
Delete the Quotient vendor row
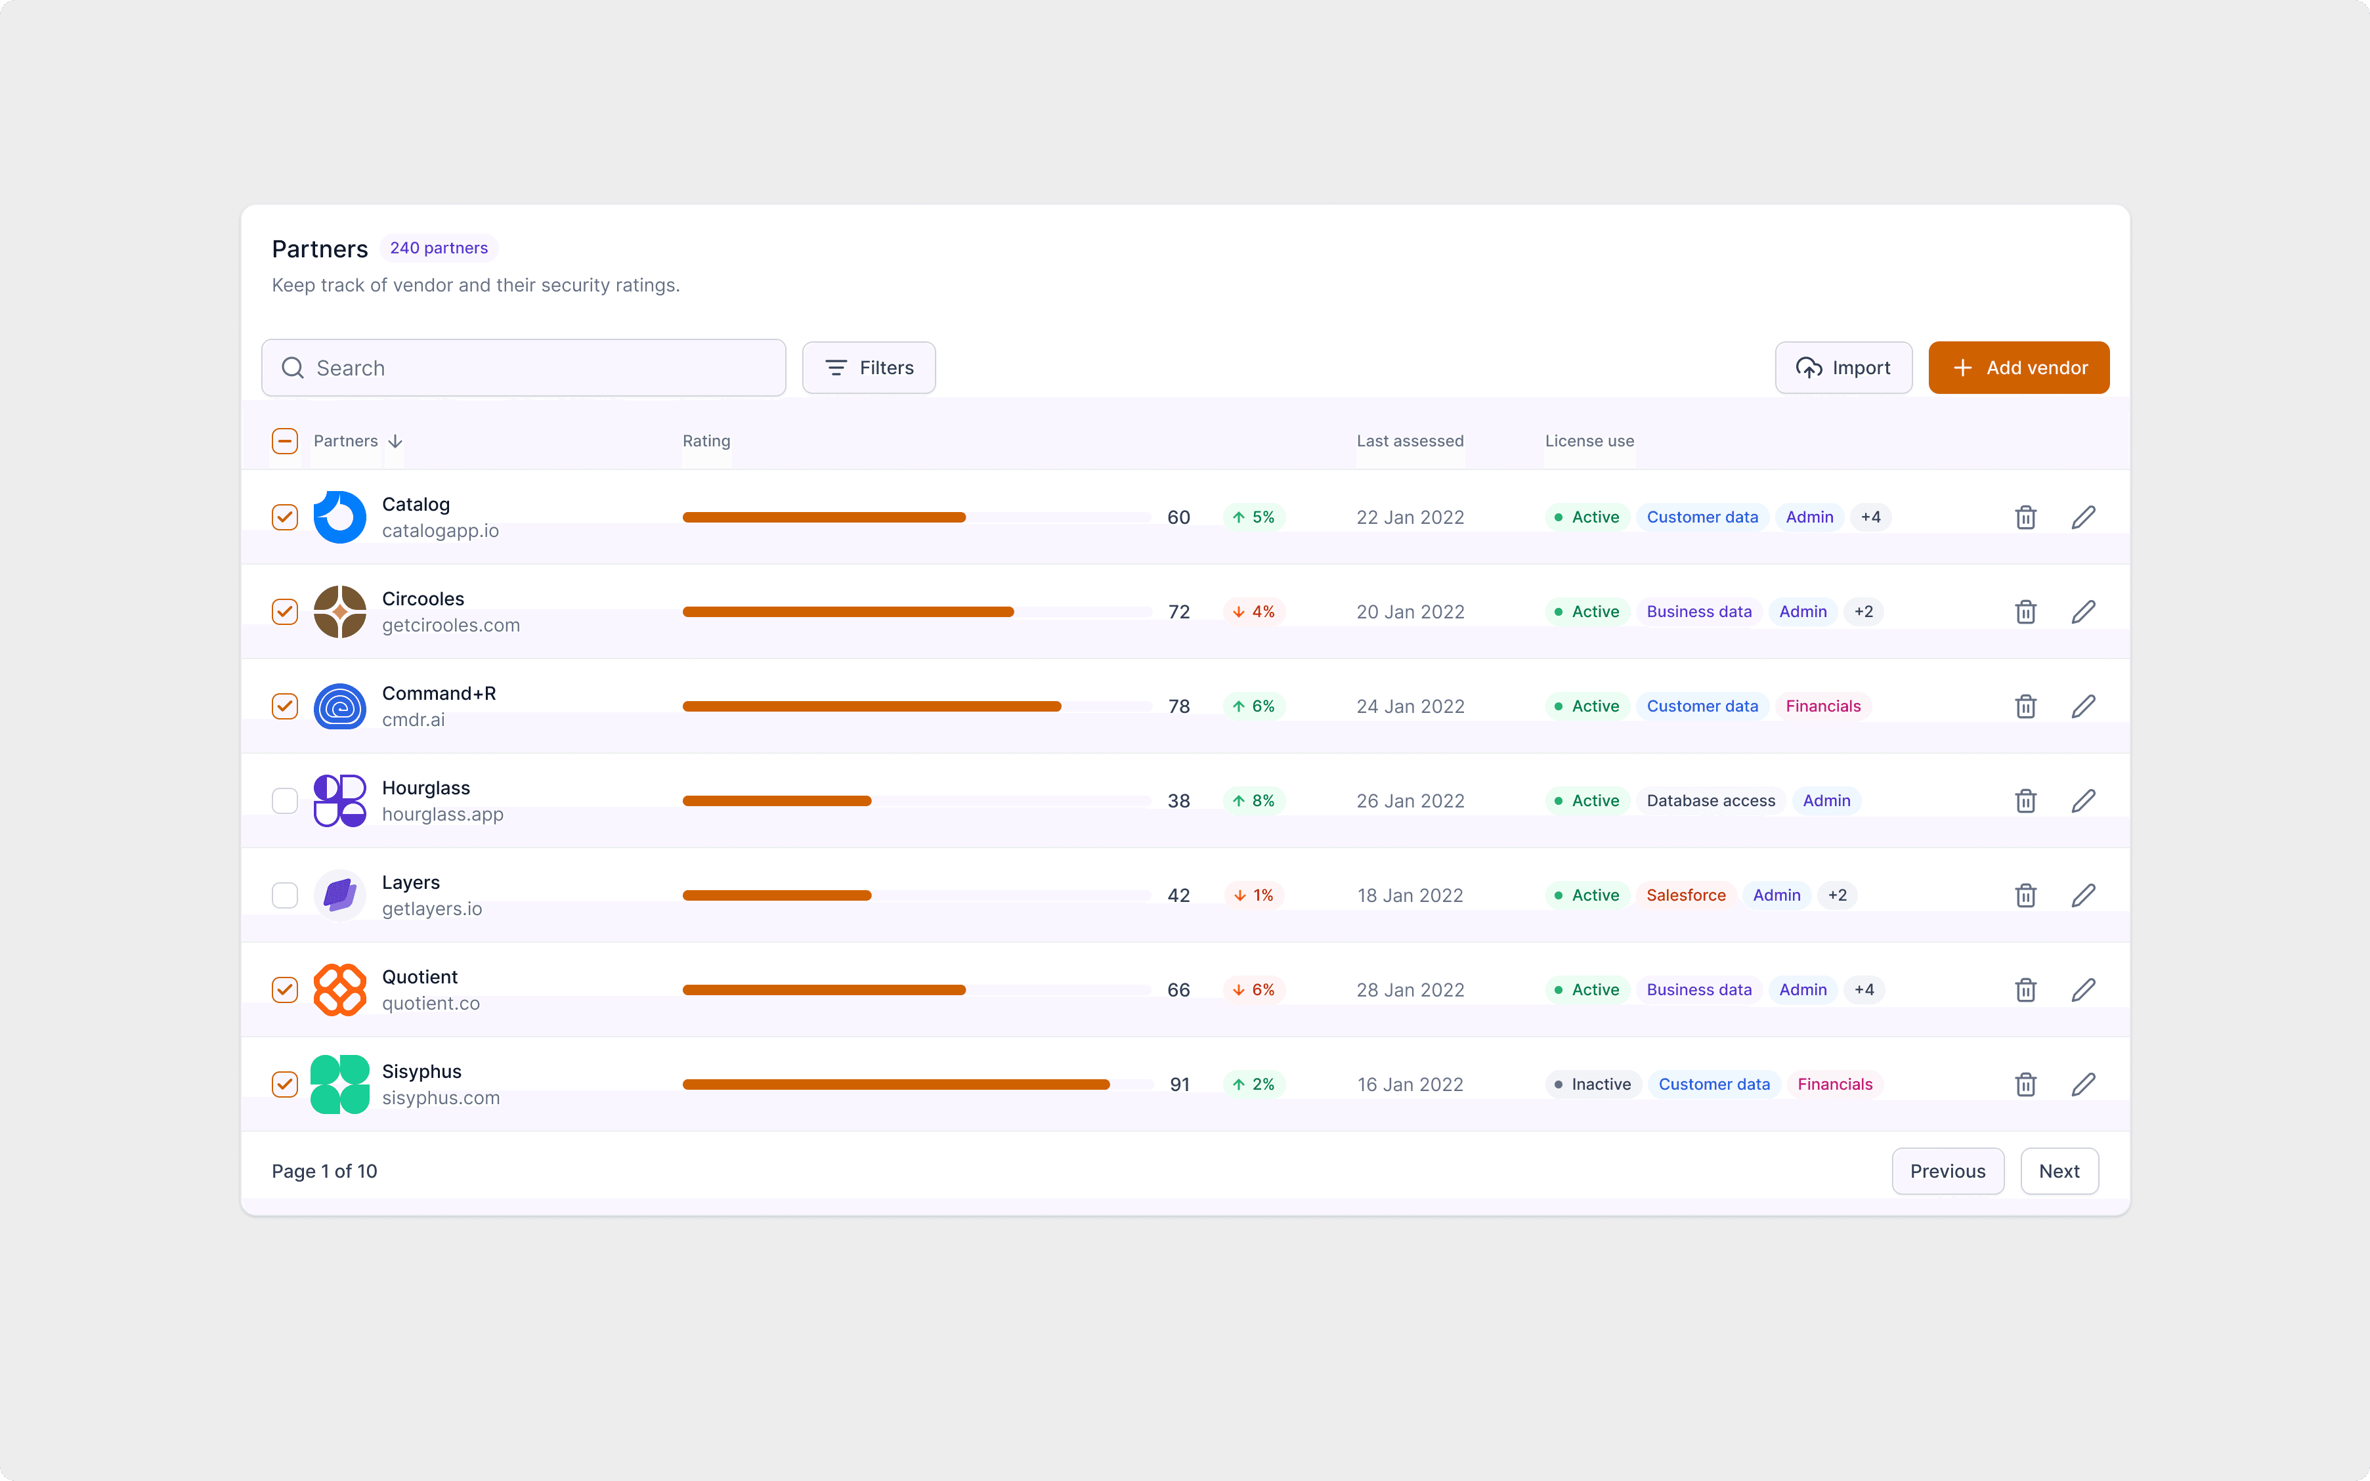point(2025,990)
